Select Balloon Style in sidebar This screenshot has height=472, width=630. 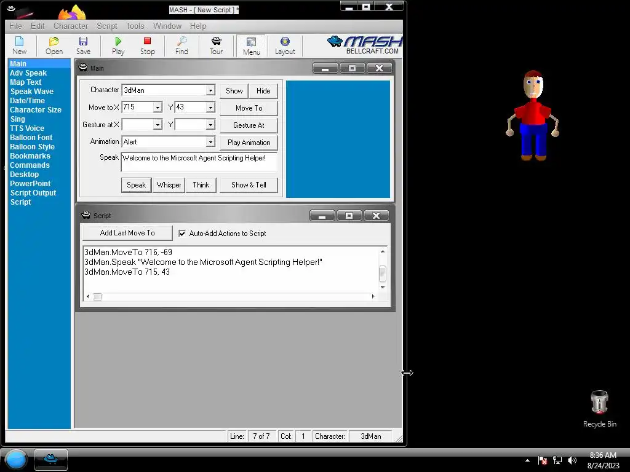point(32,147)
